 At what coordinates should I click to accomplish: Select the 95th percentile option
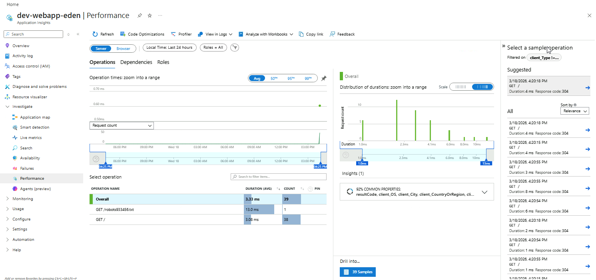[x=291, y=79]
